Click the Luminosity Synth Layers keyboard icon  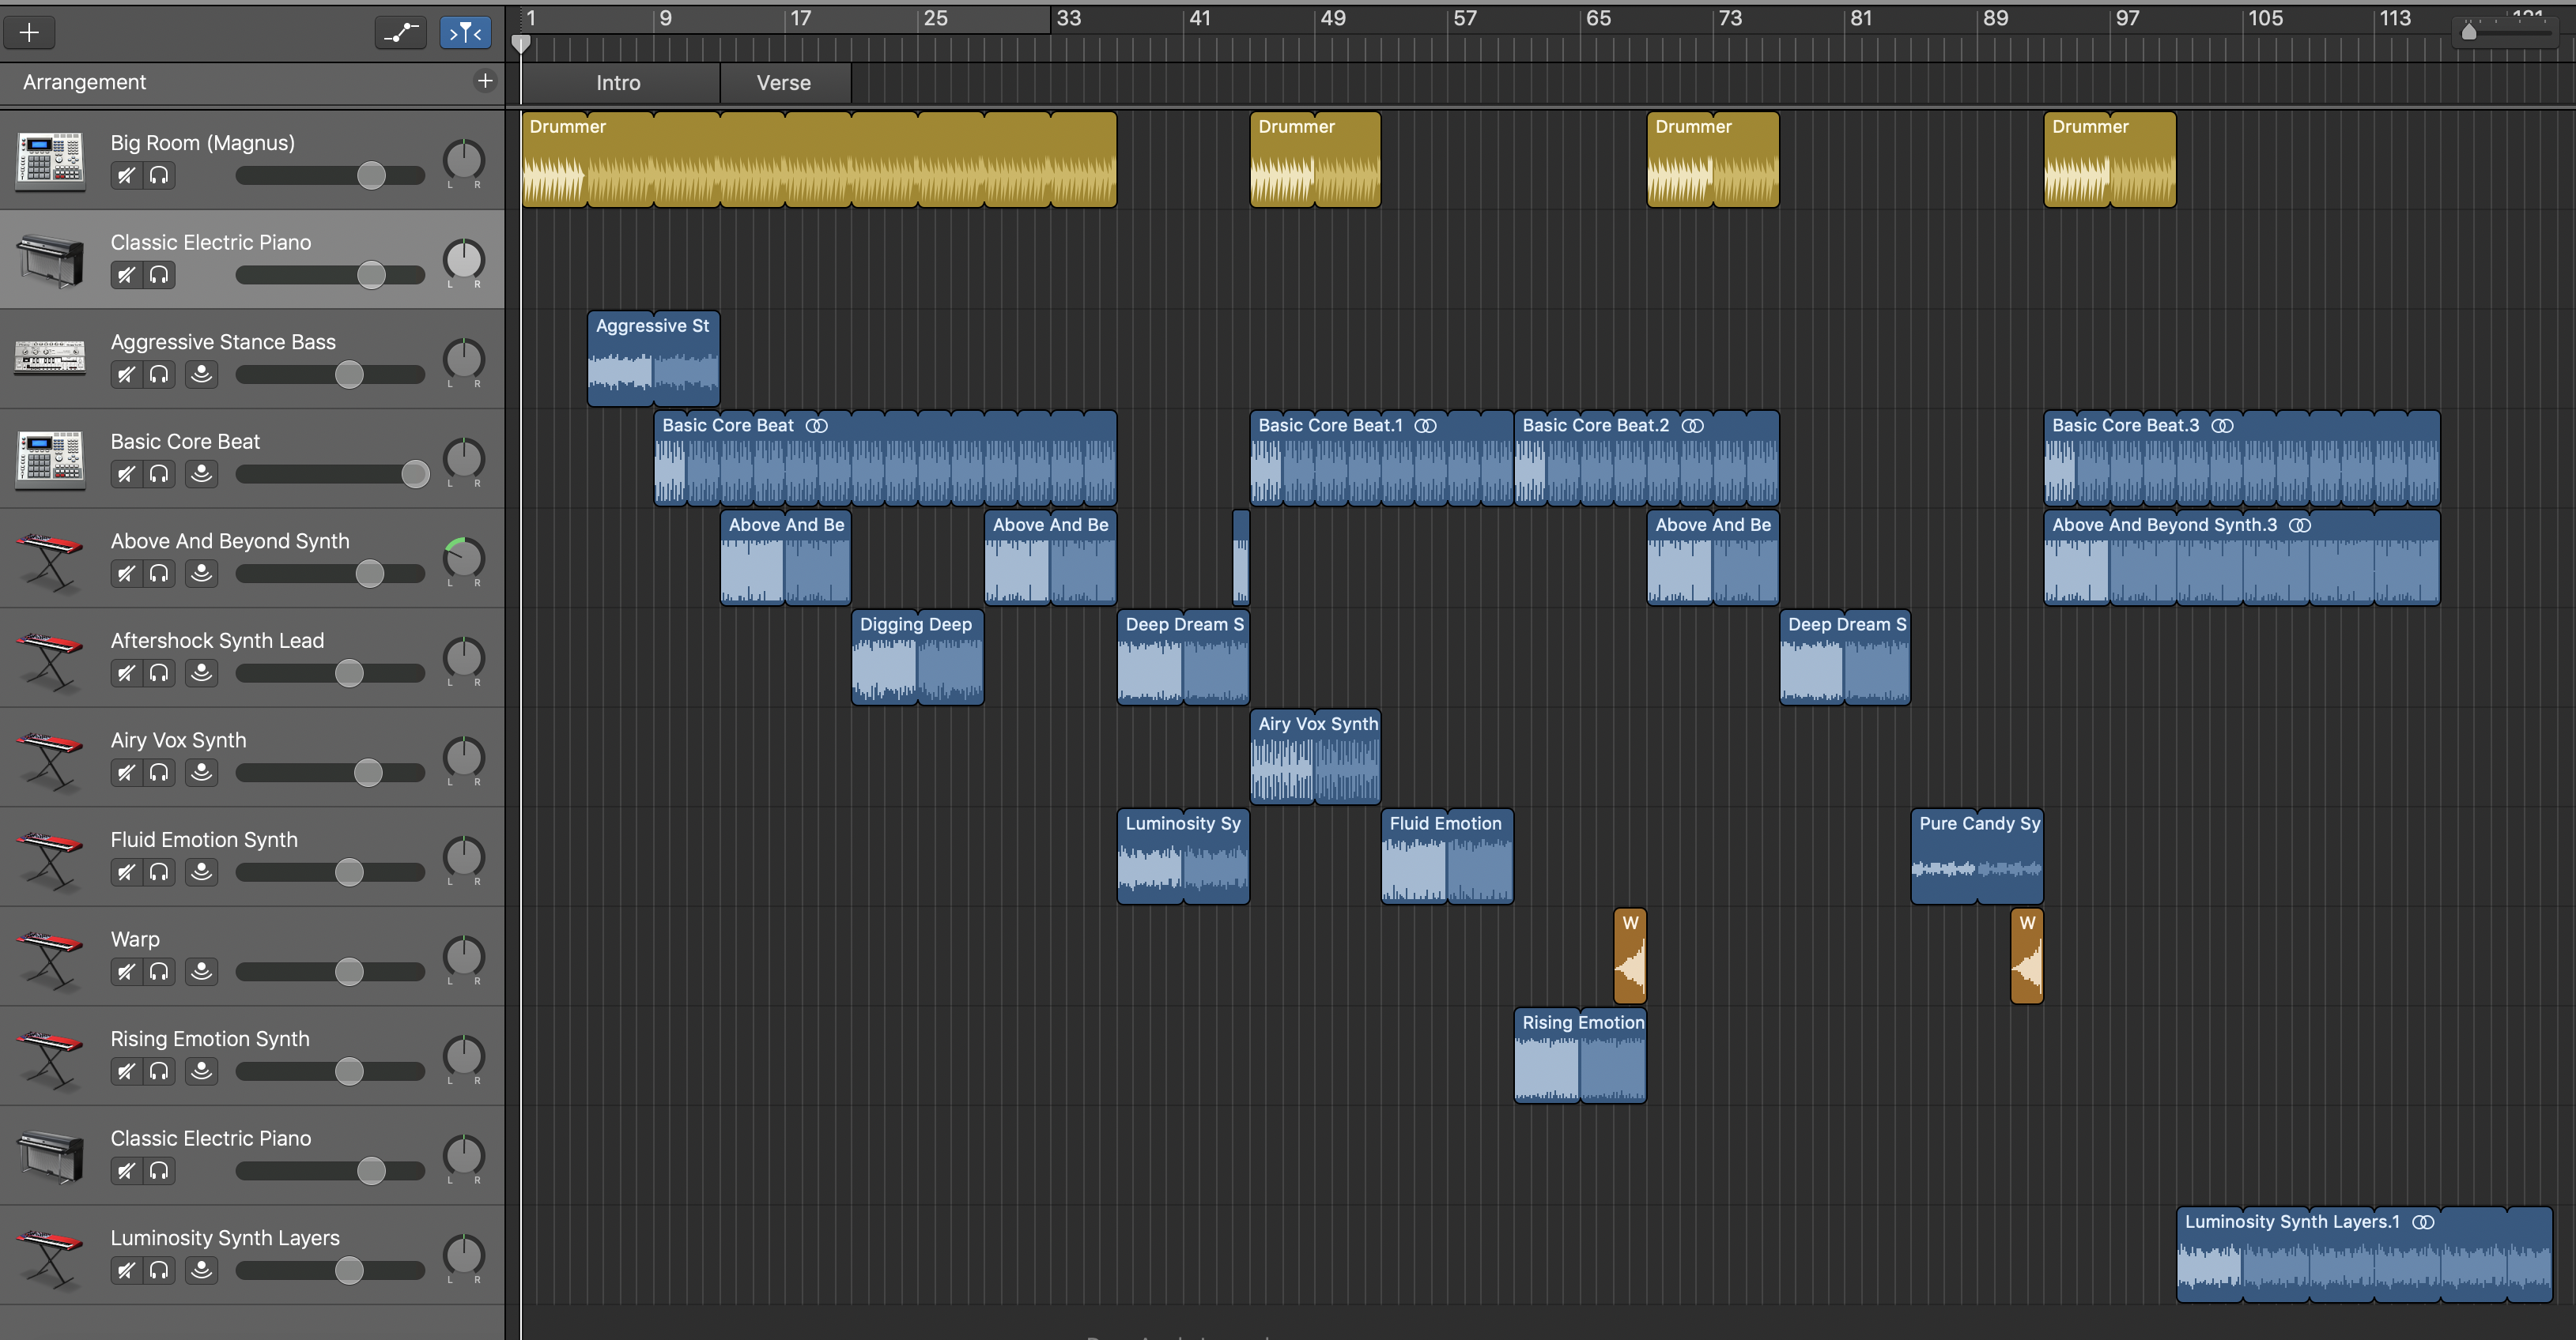(x=50, y=1256)
